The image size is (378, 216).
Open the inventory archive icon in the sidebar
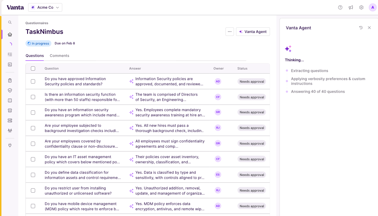point(10,110)
